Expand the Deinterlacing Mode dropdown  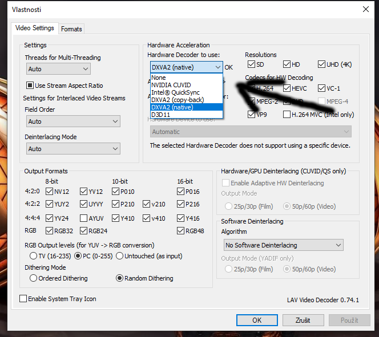(73, 149)
